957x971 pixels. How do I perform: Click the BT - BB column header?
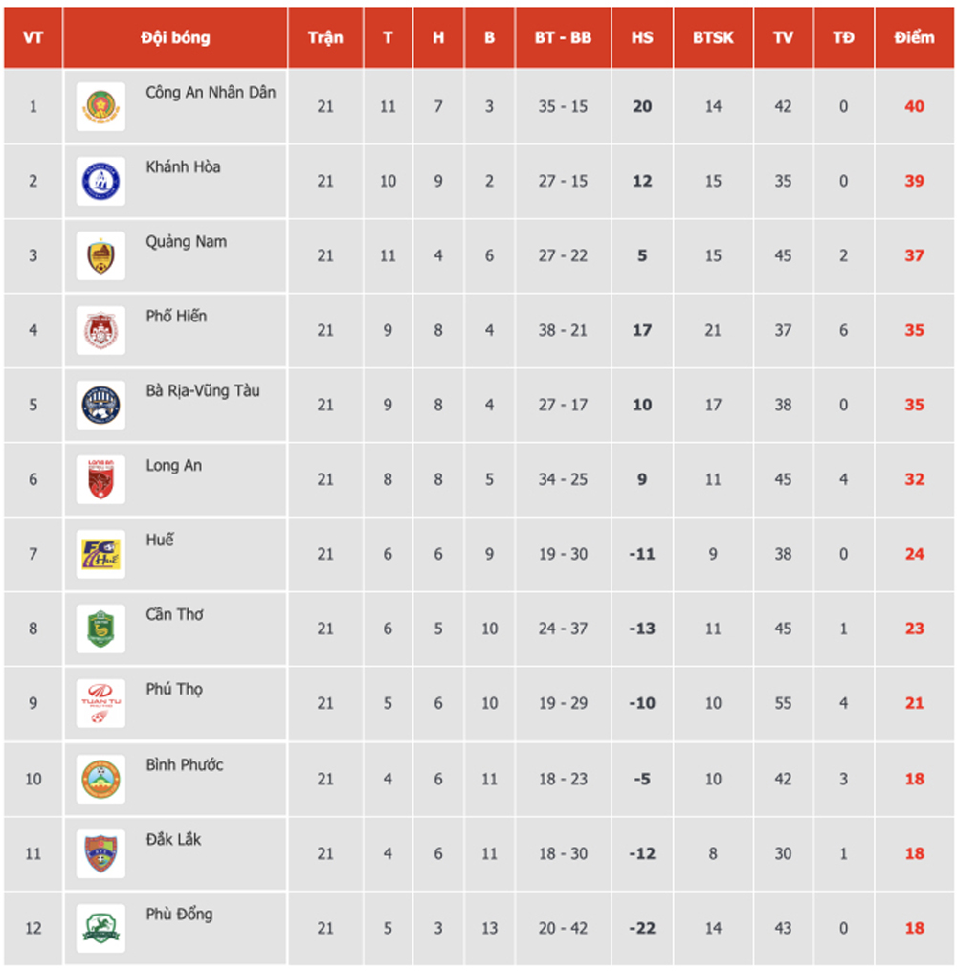563,37
